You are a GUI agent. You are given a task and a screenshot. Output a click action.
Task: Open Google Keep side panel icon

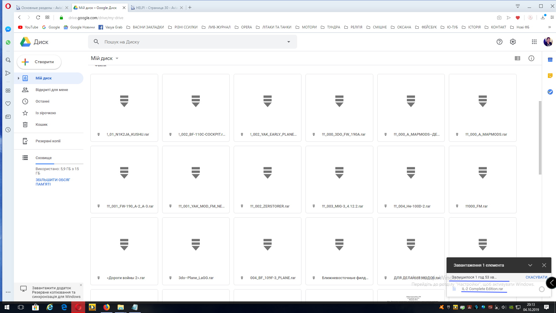[x=550, y=76]
